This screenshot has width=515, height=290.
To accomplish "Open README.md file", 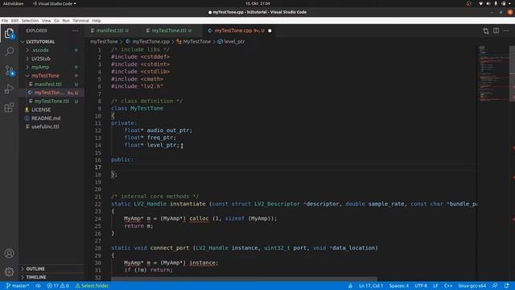I will 46,118.
